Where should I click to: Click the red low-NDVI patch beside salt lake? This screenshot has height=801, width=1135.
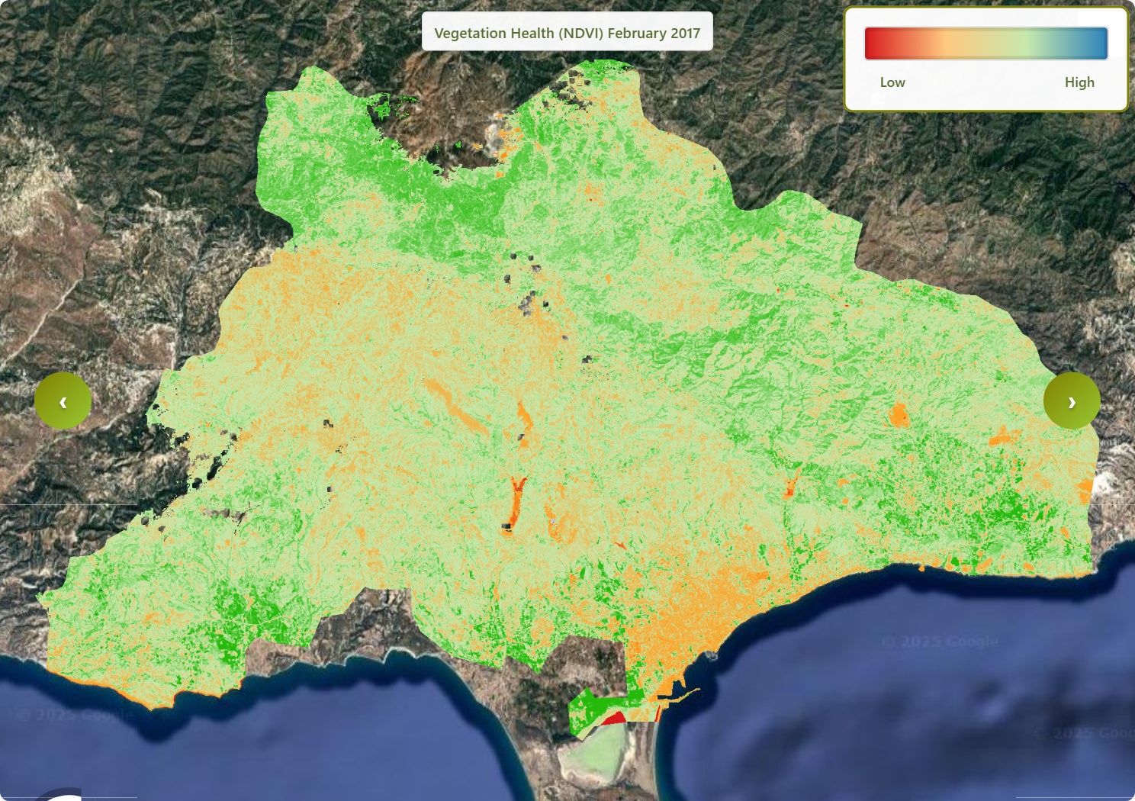[x=615, y=718]
